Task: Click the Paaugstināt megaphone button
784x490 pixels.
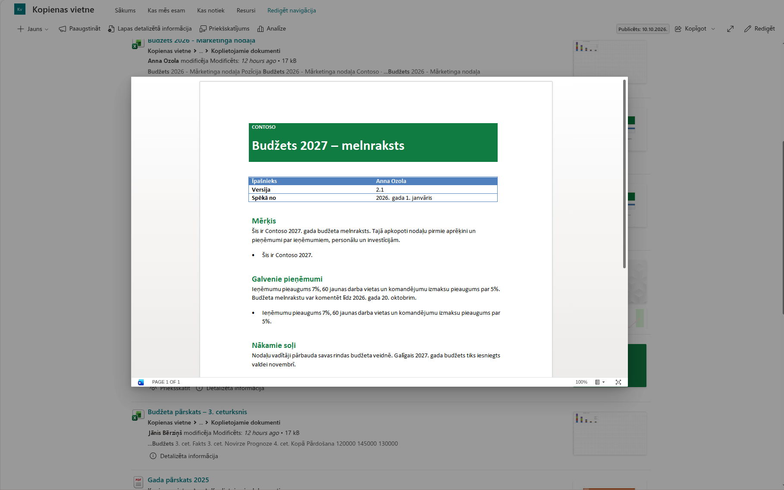Action: pyautogui.click(x=80, y=29)
